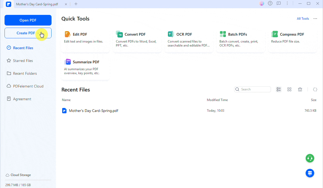Refresh the recent files list
The width and height of the screenshot is (323, 188).
(x=315, y=89)
